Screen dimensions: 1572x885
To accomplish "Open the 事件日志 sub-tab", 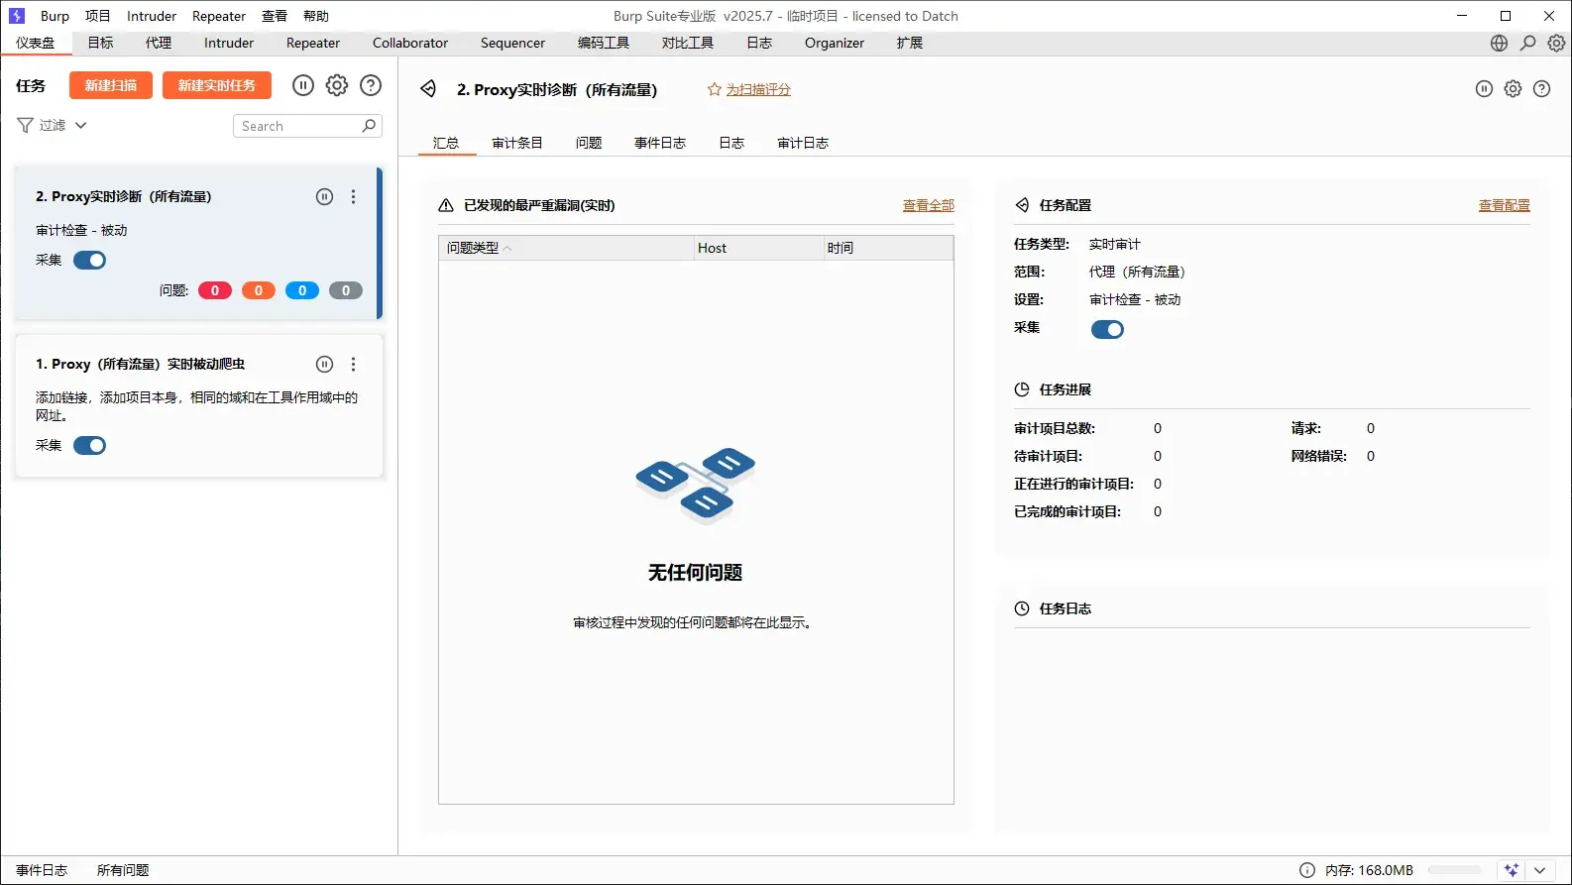I will point(660,143).
